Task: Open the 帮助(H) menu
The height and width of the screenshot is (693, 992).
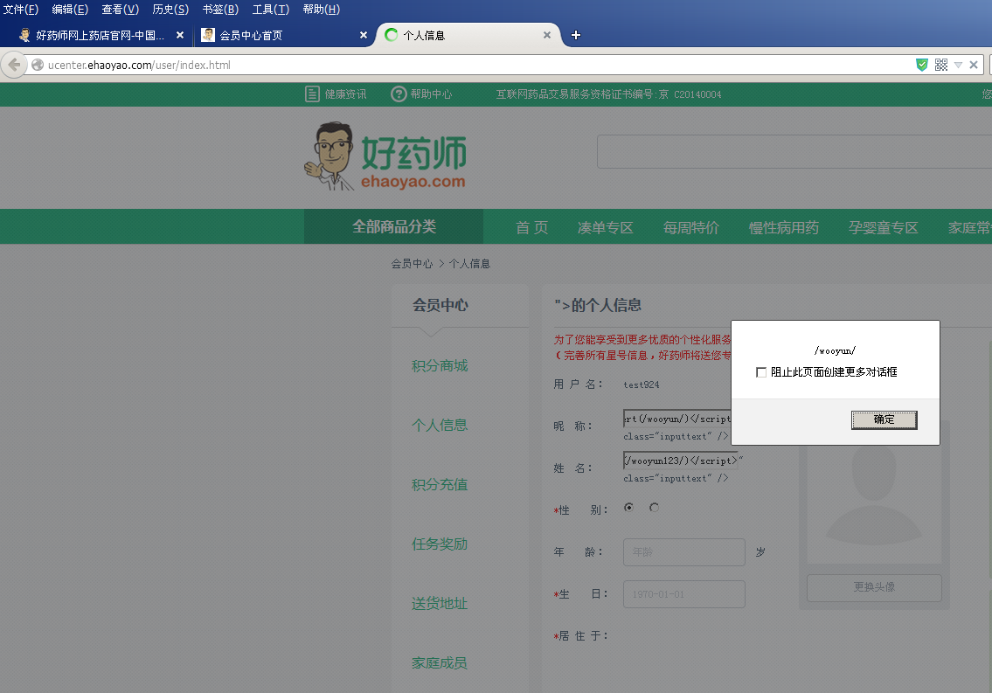Action: pos(322,10)
